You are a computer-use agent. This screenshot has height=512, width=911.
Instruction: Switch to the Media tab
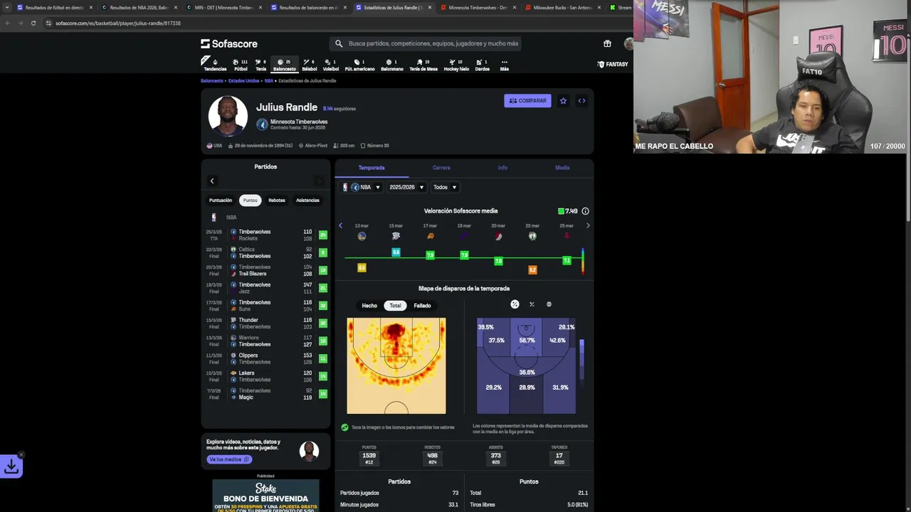coord(562,168)
